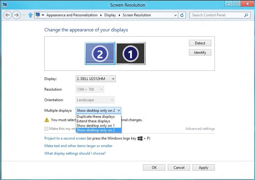Viewport: 255px width, 180px height.
Task: Refresh the address bar location
Action: (x=182, y=15)
